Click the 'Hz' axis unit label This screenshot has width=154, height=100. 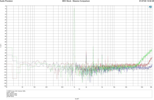[x=79, y=89]
